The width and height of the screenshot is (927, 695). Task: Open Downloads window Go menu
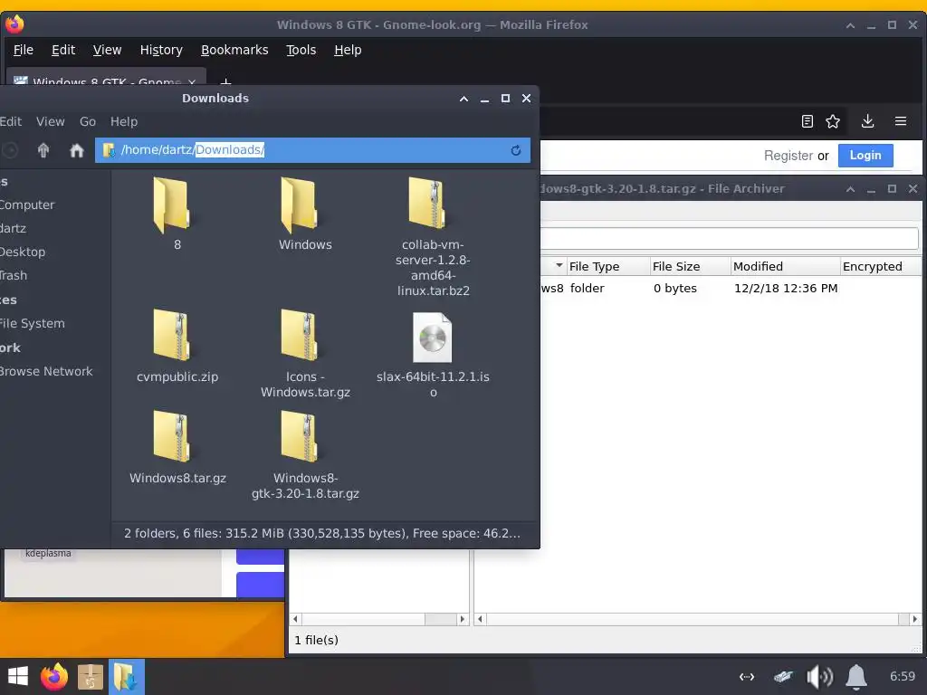[88, 122]
